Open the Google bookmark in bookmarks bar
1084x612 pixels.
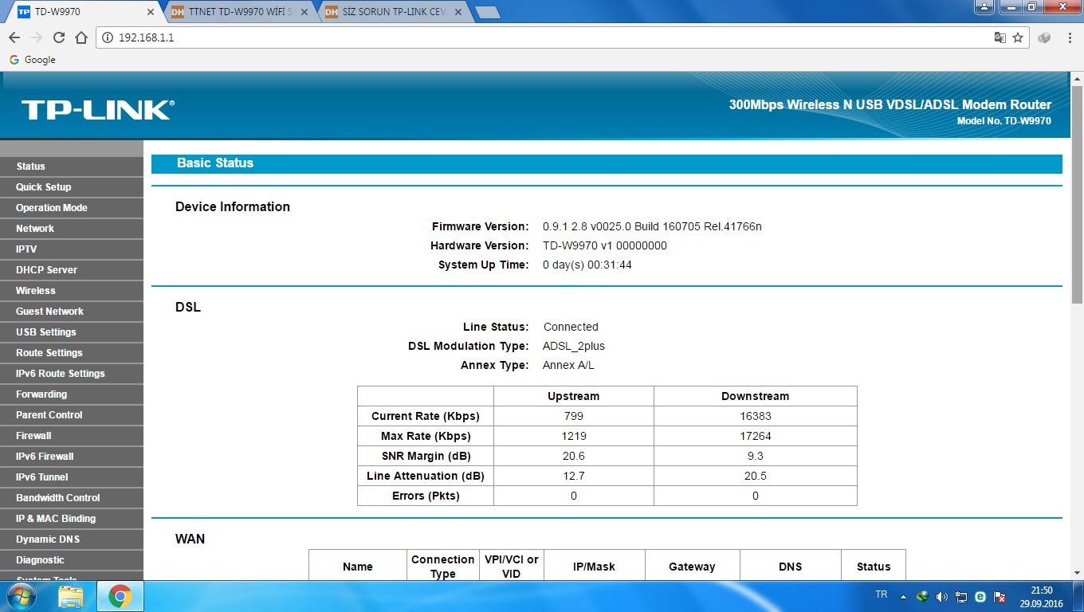(33, 60)
